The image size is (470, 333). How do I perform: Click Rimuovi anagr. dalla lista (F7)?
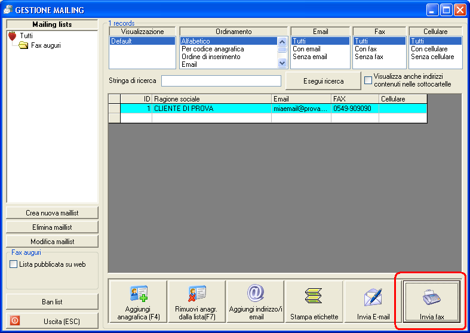pos(196,301)
